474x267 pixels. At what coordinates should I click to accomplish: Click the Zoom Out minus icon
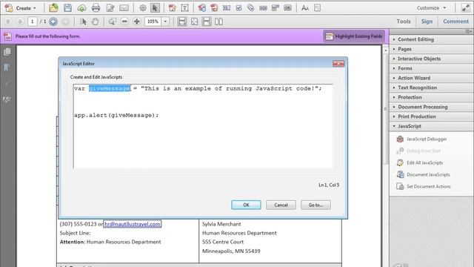[x=124, y=22]
